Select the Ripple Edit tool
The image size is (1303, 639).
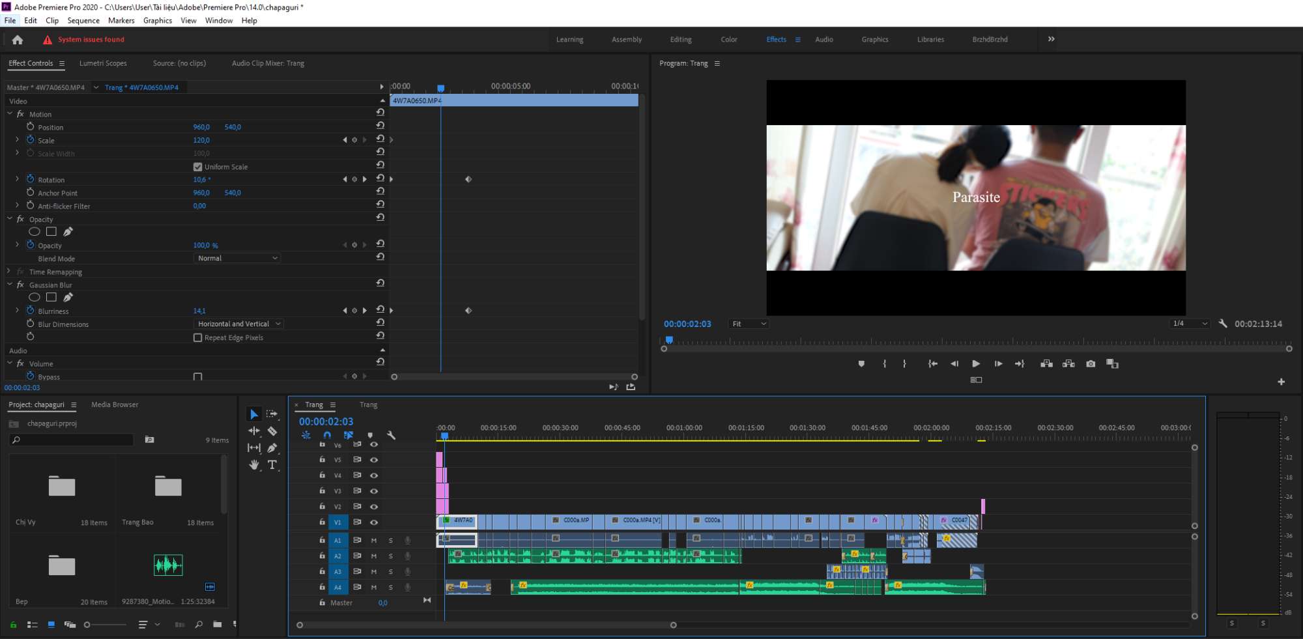pyautogui.click(x=254, y=431)
